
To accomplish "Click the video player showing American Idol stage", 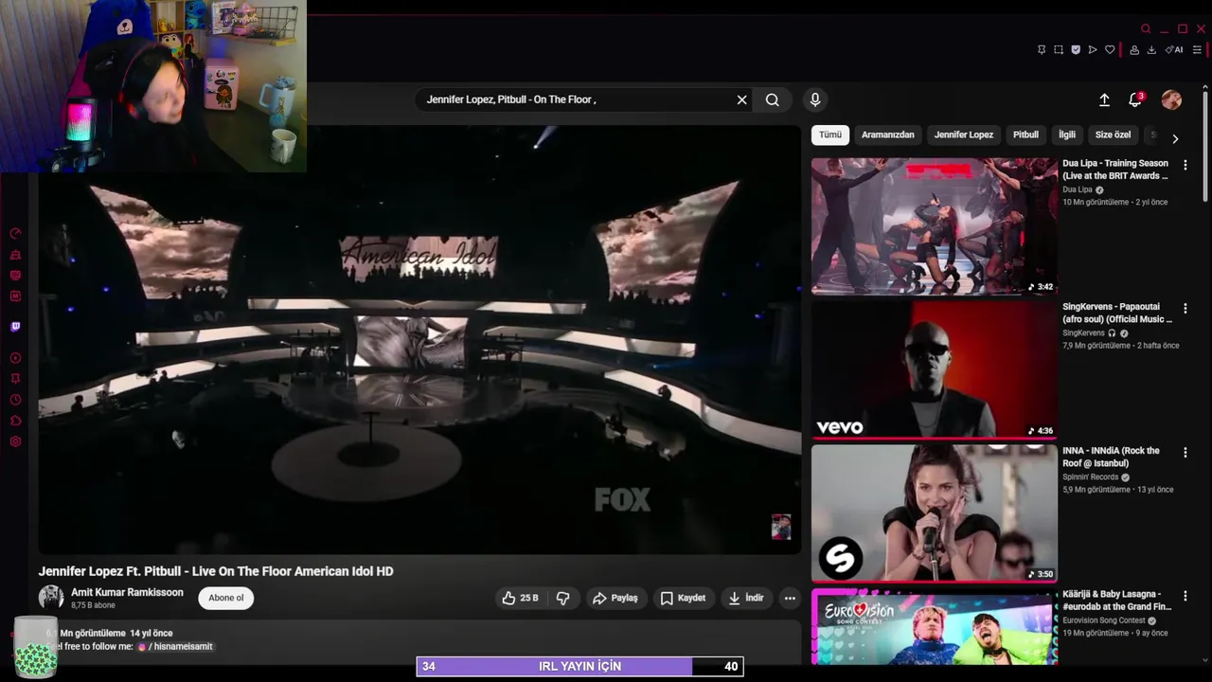I will pos(419,339).
